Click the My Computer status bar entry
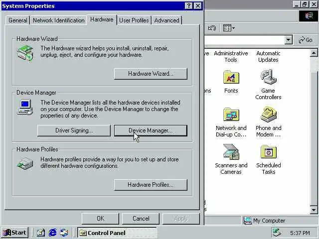319x239 pixels. pos(265,221)
